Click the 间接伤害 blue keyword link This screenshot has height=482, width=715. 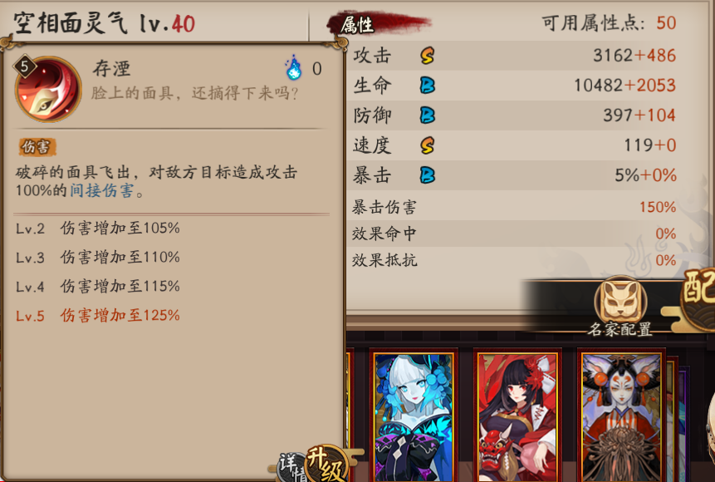101,190
